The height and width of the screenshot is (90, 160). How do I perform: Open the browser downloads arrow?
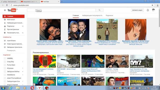tap(157, 5)
